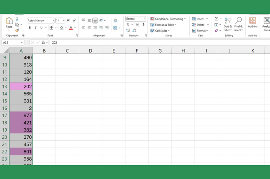Apply Accounting dollar number format
The height and width of the screenshot is (179, 270).
tap(128, 25)
